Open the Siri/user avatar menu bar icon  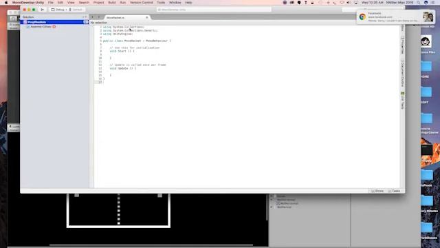[x=426, y=3]
